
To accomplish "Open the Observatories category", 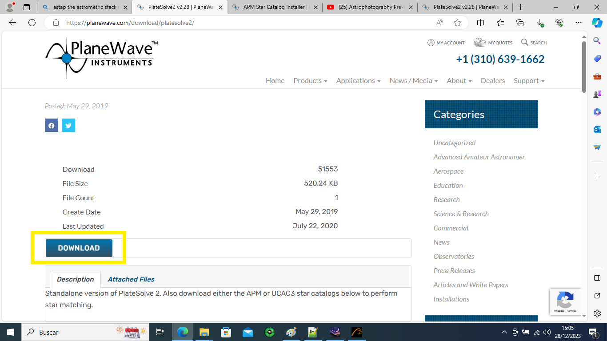I will 454,256.
